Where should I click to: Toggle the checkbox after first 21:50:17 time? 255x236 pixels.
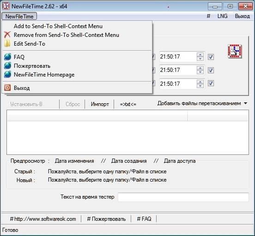click(211, 57)
